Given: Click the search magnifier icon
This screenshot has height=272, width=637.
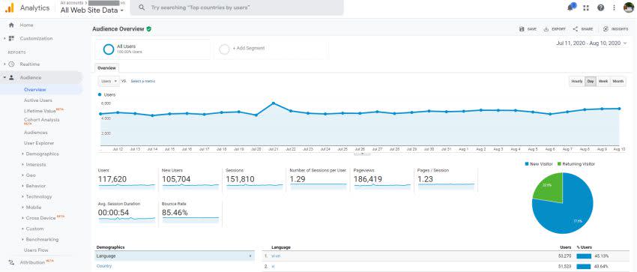Looking at the screenshot, I should coord(142,7).
